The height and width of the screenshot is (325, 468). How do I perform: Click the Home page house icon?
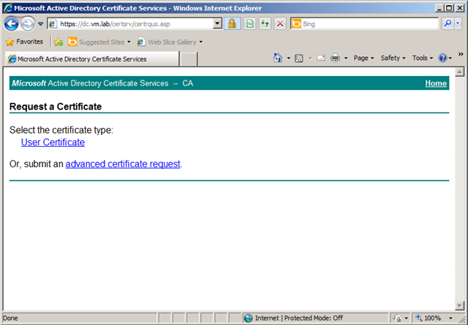pos(278,58)
